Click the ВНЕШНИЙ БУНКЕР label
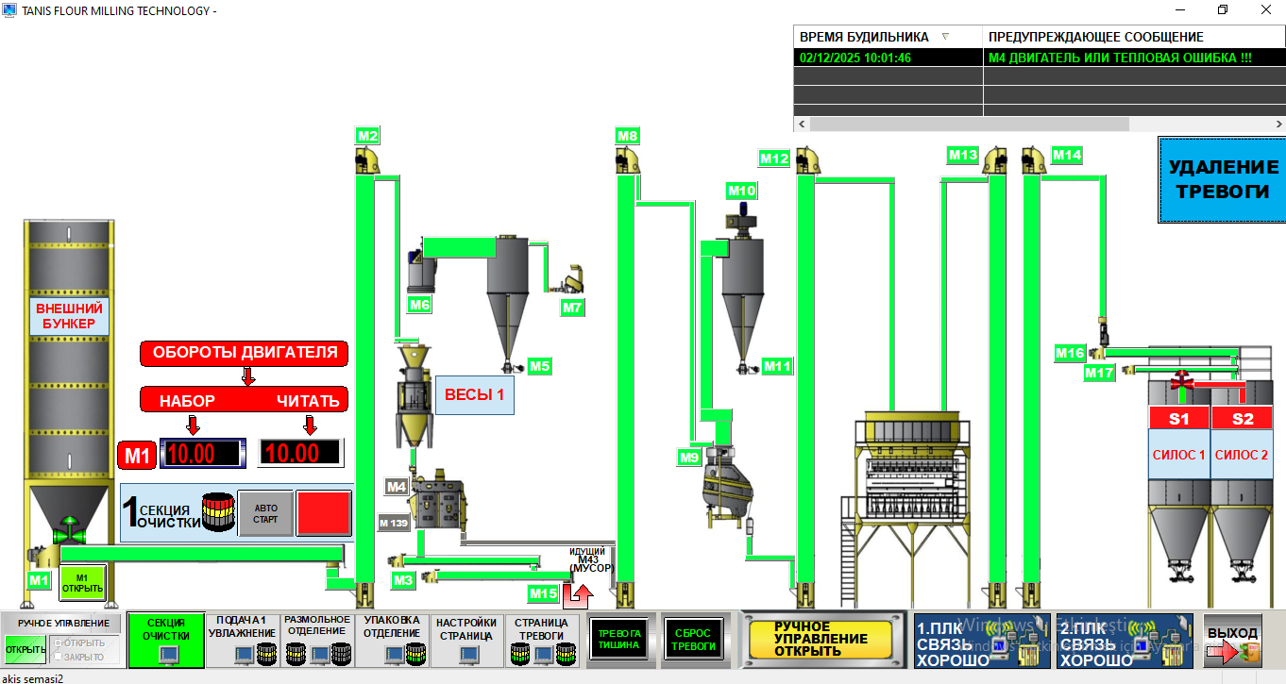 tap(69, 316)
